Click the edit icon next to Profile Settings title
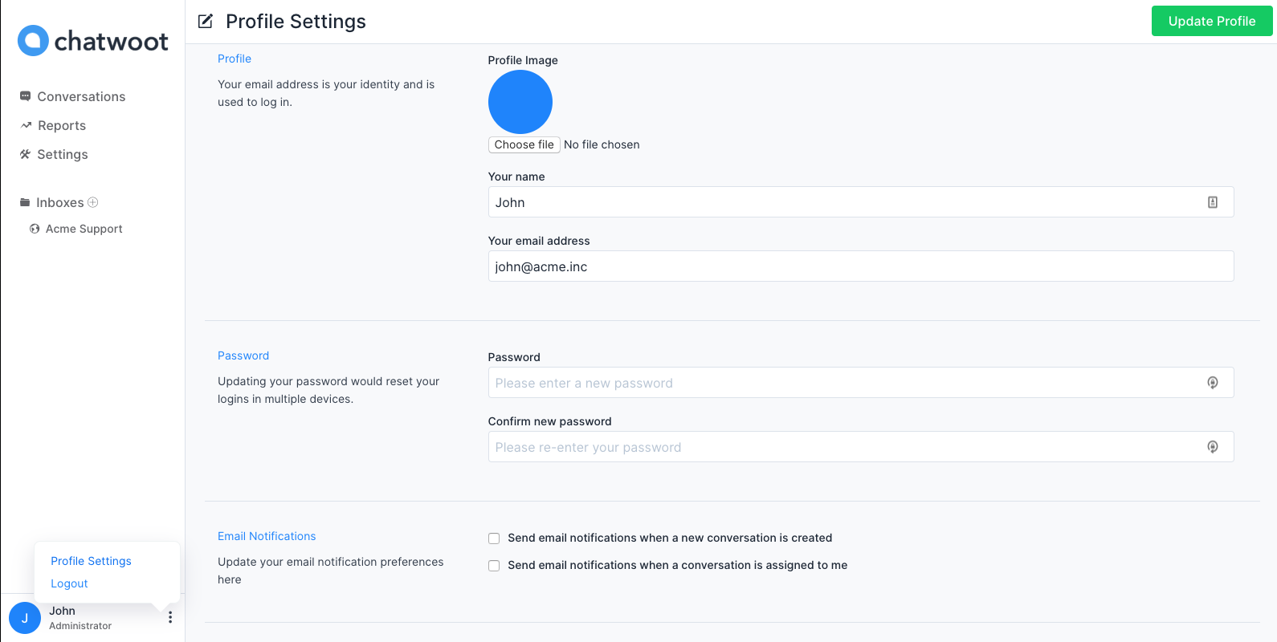Viewport: 1277px width, 642px height. point(206,22)
